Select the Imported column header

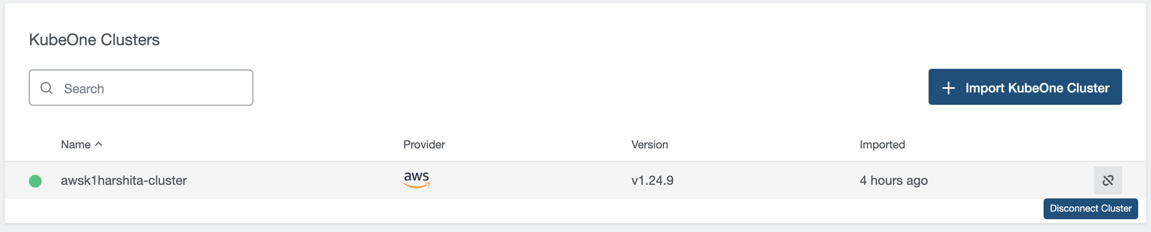pyautogui.click(x=882, y=144)
